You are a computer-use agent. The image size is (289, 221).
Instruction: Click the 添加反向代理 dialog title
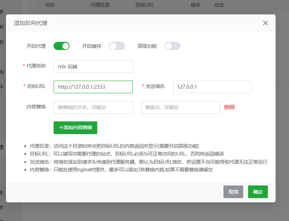[x=31, y=23]
